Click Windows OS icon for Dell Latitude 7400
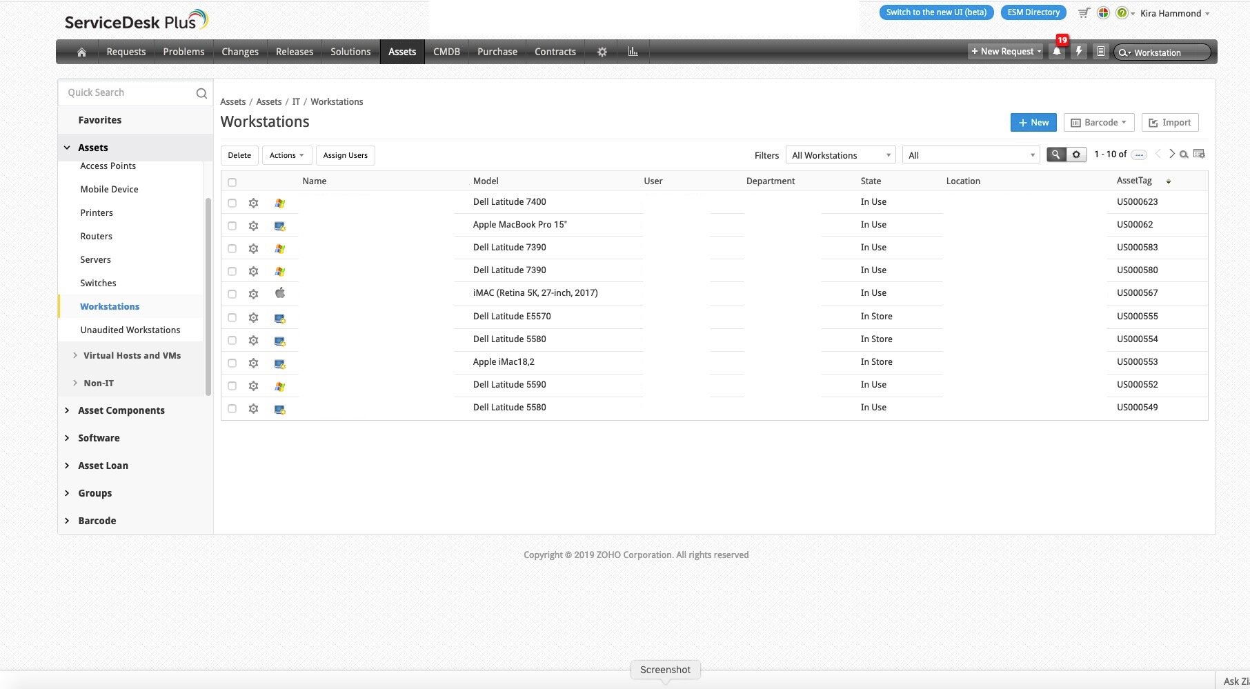This screenshot has height=689, width=1250. point(279,203)
